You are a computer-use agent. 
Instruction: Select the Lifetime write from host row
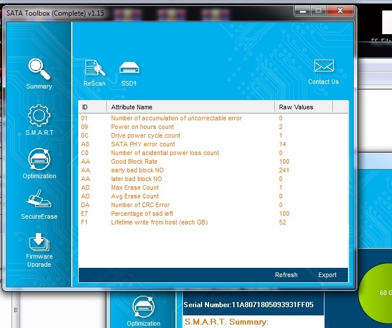click(213, 222)
